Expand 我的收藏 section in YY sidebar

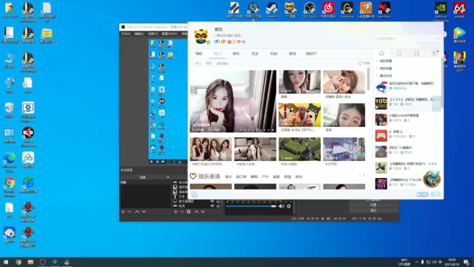(377, 68)
